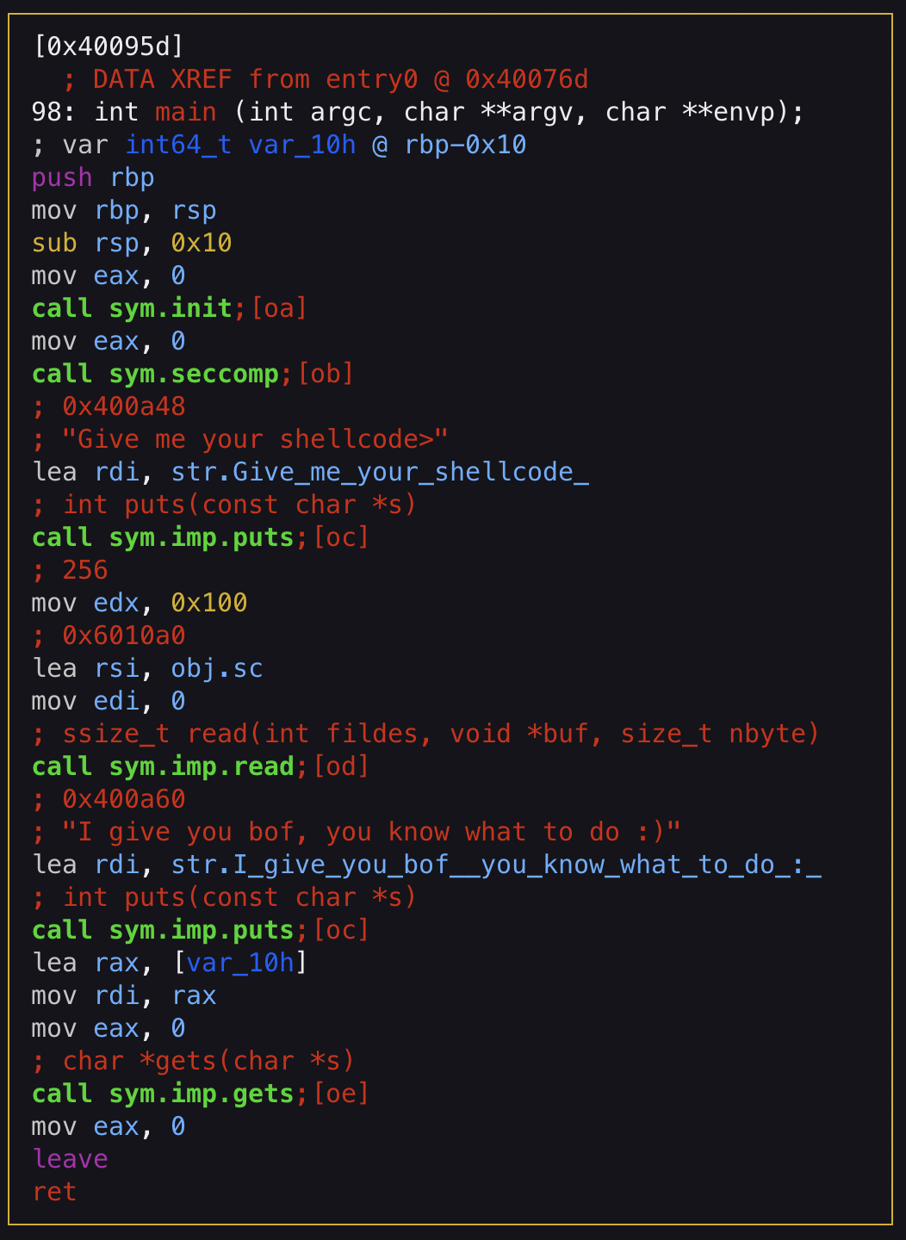
Task: Click the [ob] jump shortcut tag
Action: pos(325,374)
